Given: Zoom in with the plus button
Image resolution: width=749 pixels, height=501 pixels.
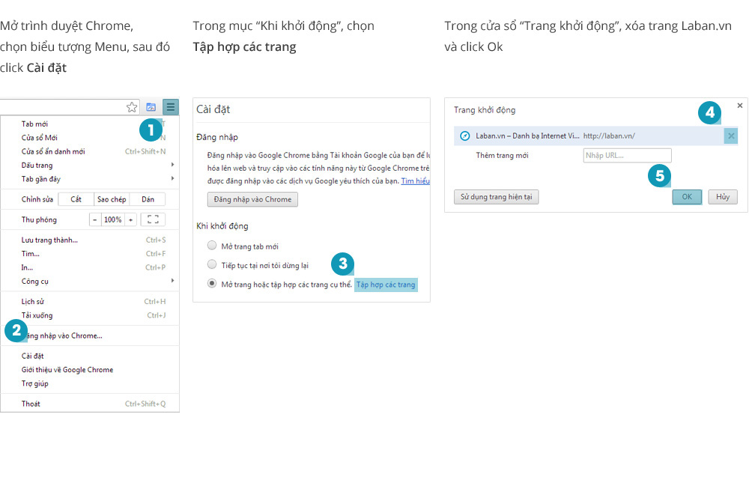Looking at the screenshot, I should pyautogui.click(x=130, y=219).
